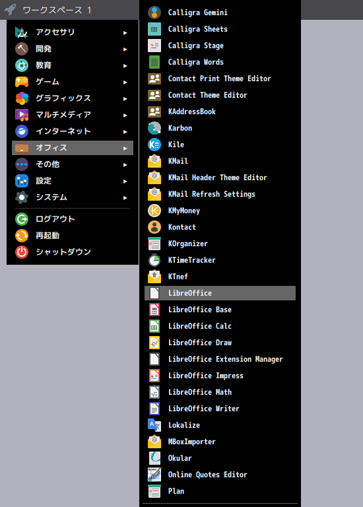Click the KMail envelope icon
The height and width of the screenshot is (507, 363).
(x=154, y=161)
